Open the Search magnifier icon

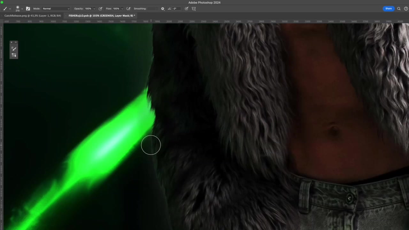pos(399,9)
